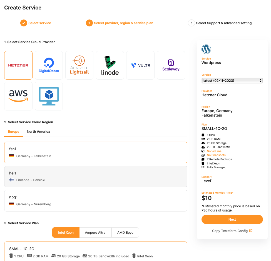Viewport: 271px width, 261px height.
Task: Select the fsn1 Germany Falkenstein region
Action: [x=96, y=152]
